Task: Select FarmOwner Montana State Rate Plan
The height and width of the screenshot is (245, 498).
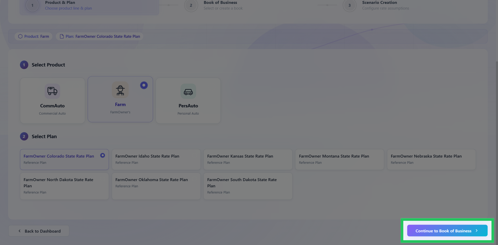Action: (x=340, y=159)
